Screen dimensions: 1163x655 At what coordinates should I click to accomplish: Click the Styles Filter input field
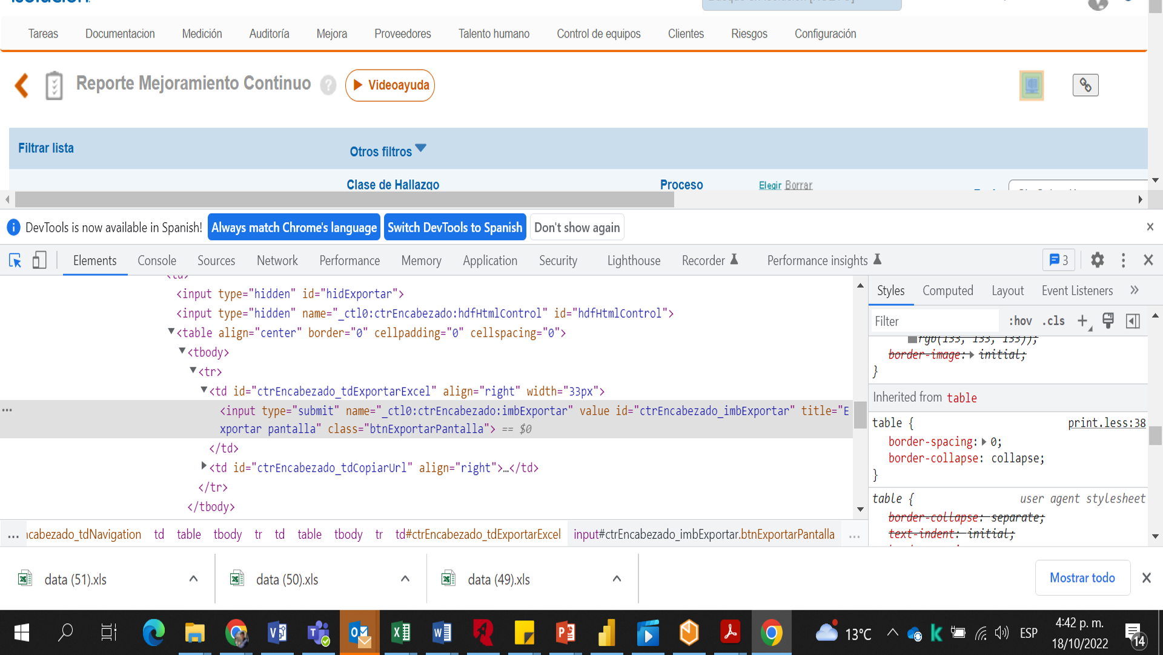pos(933,321)
